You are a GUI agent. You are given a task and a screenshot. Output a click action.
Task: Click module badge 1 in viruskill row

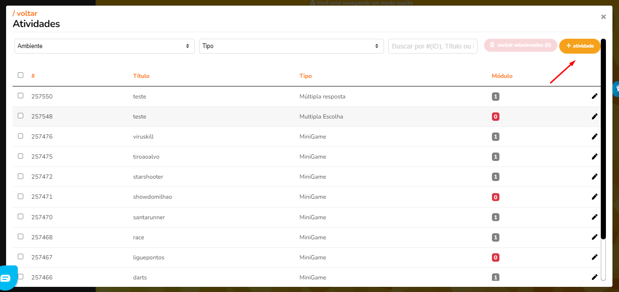pos(496,137)
